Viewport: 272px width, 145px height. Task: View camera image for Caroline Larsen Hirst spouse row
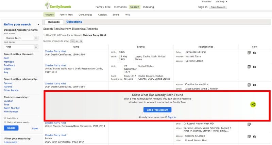(254, 85)
